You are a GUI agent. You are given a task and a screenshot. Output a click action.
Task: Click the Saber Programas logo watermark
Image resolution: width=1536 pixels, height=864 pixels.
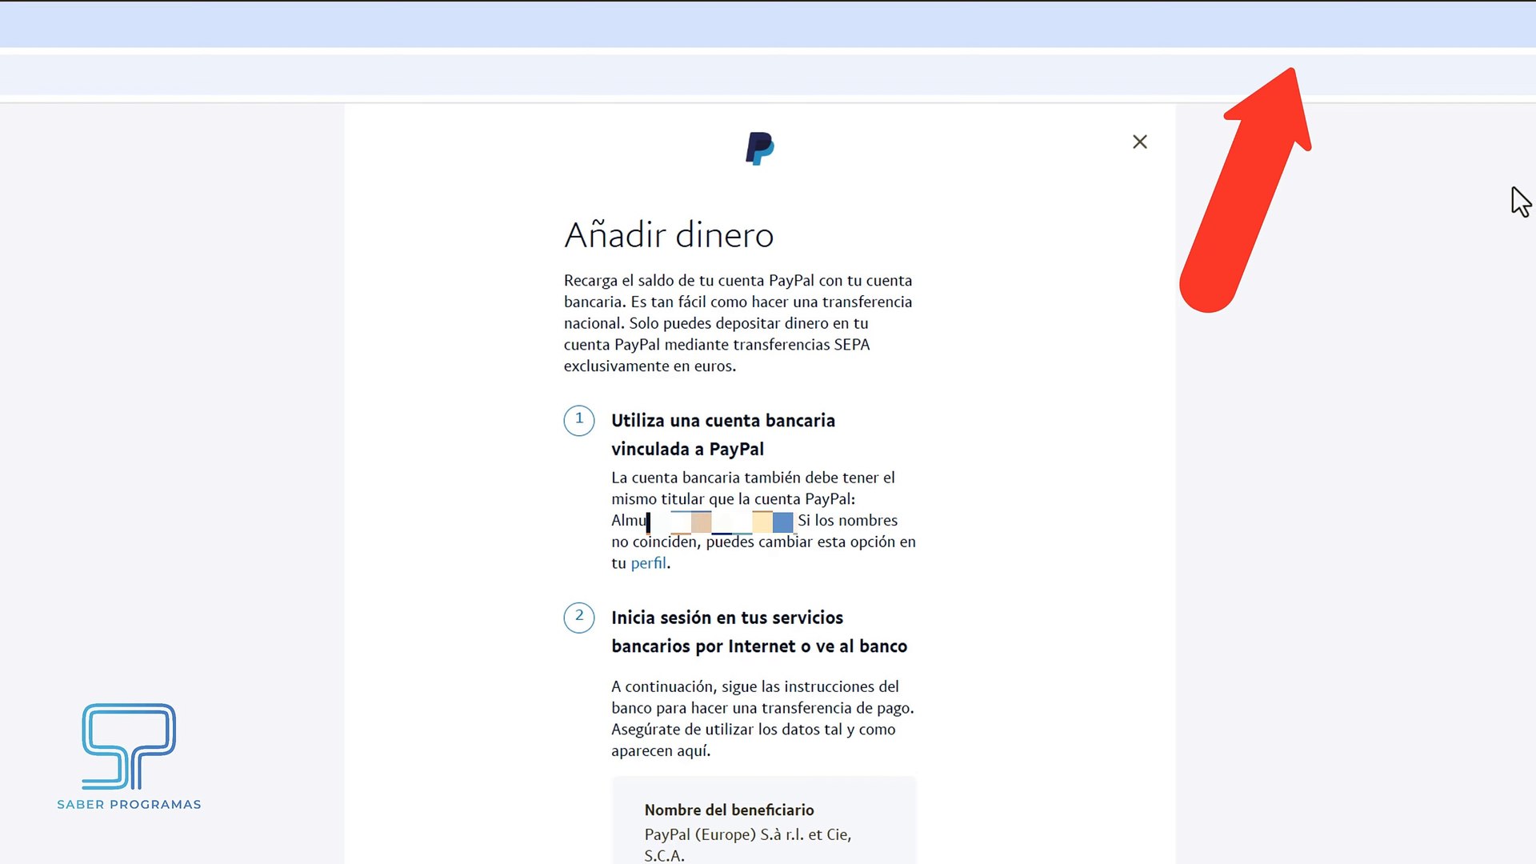click(129, 746)
